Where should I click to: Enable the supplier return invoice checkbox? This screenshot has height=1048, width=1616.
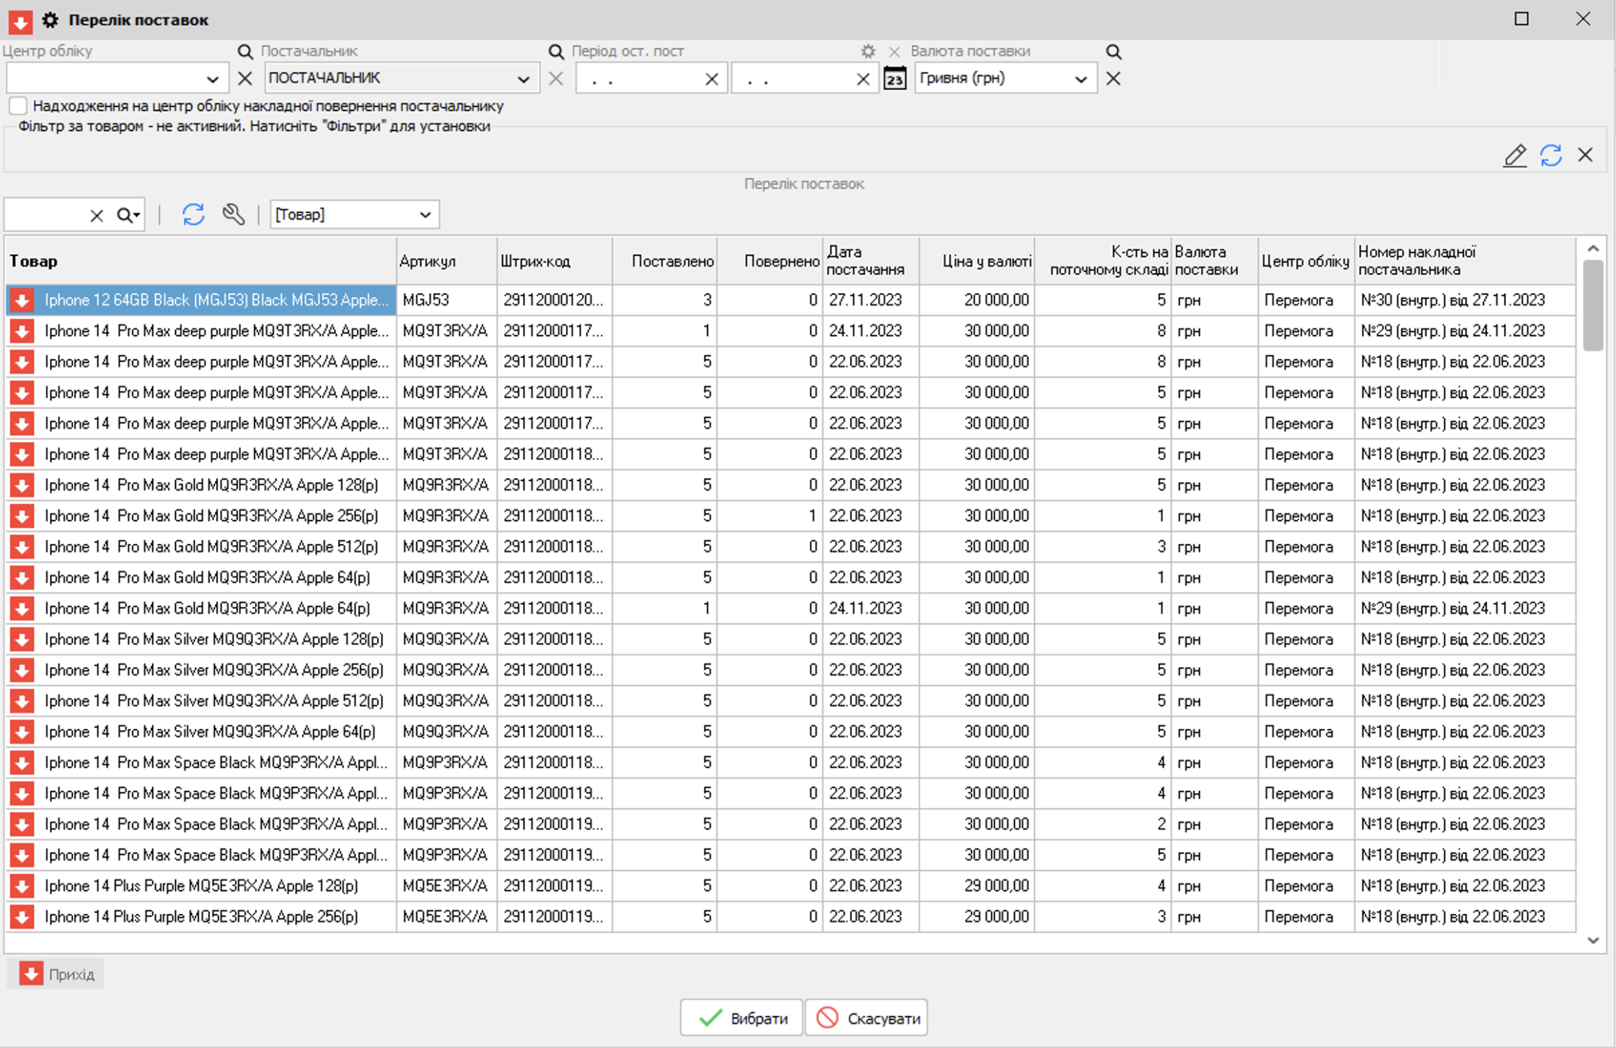pos(18,106)
